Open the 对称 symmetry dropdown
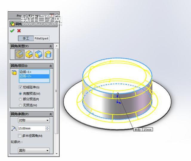This screenshot has height=161, width=191. coord(34,120)
